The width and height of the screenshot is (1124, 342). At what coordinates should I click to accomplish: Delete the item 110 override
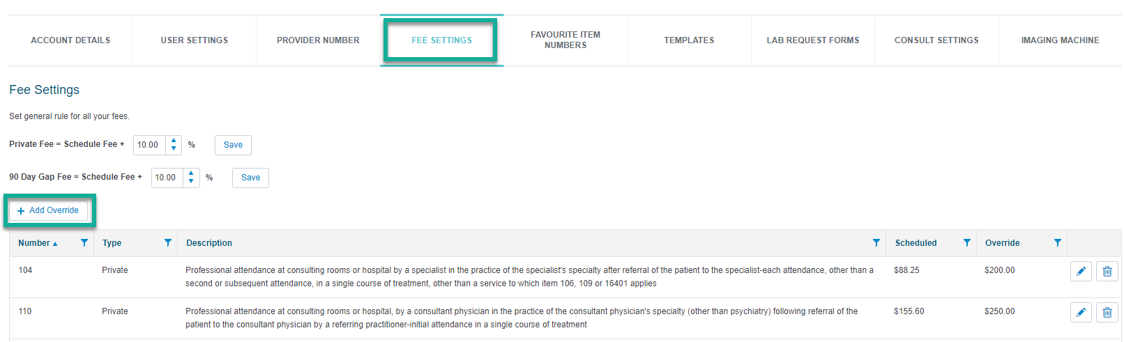(x=1107, y=312)
